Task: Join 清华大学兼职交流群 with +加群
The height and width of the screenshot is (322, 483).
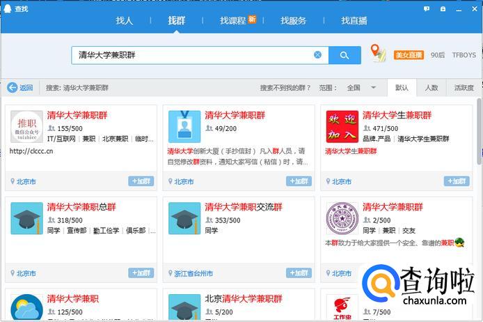Action: (x=299, y=273)
